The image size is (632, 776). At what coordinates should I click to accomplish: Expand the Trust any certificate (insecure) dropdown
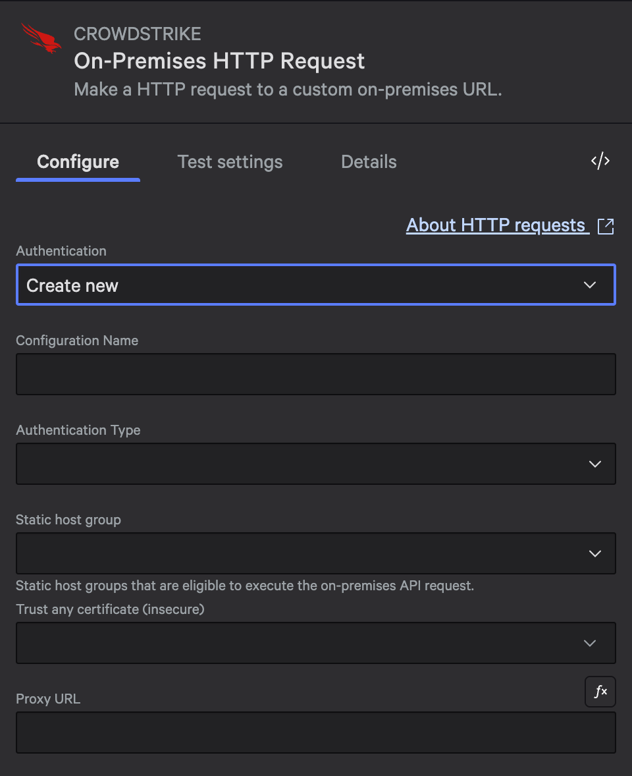pos(316,643)
